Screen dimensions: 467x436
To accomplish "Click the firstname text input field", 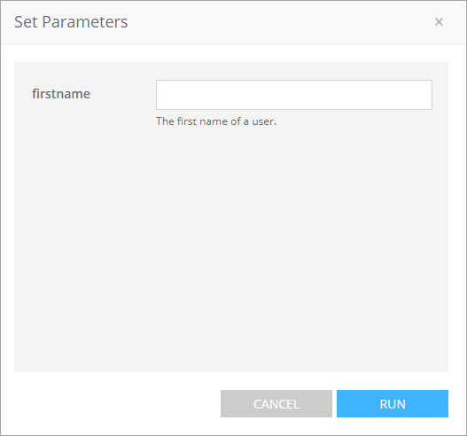I will tap(294, 95).
